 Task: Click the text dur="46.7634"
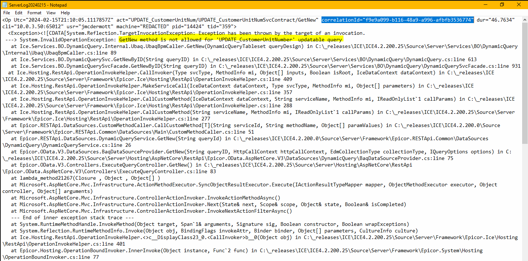495,20
